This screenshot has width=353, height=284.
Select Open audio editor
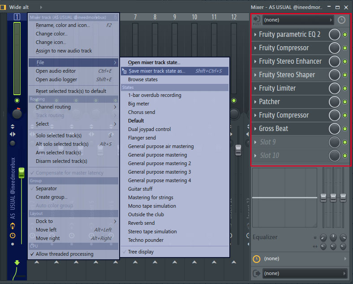(x=73, y=71)
